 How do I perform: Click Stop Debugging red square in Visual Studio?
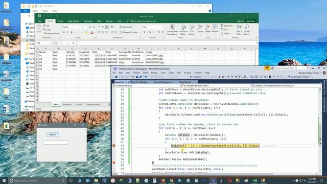click(x=219, y=77)
